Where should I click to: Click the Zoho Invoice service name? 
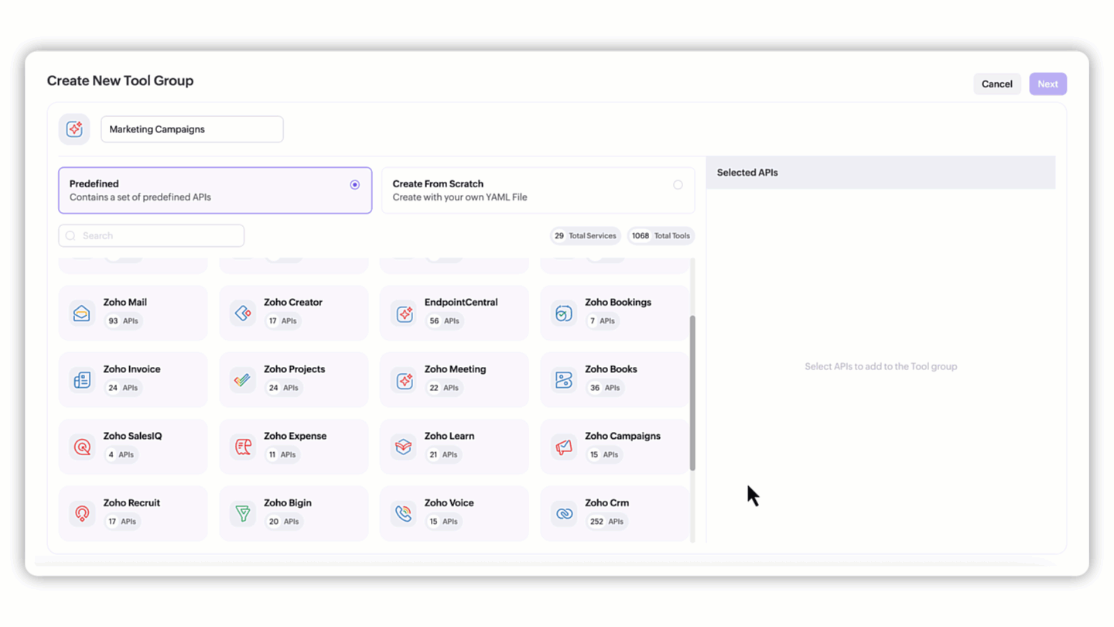click(x=132, y=369)
